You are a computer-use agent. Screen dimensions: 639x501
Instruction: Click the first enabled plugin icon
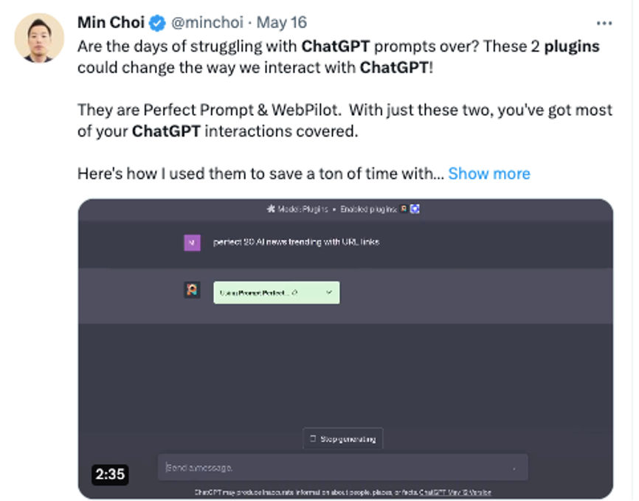click(404, 210)
